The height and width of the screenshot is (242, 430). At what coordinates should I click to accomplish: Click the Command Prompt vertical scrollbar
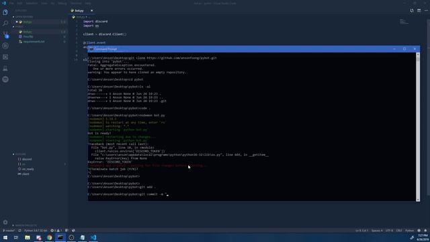tap(418, 126)
